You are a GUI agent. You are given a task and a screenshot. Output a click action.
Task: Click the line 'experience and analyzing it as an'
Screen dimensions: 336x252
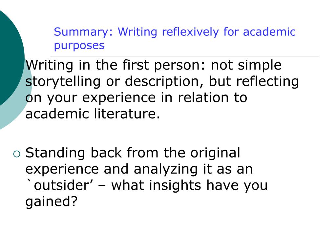(x=139, y=169)
